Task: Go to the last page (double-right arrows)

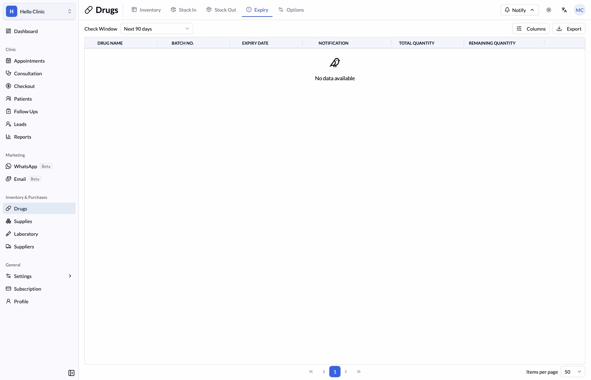Action: [x=359, y=372]
